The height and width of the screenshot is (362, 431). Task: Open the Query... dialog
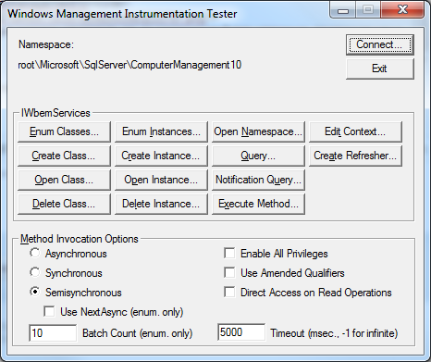[x=258, y=156]
